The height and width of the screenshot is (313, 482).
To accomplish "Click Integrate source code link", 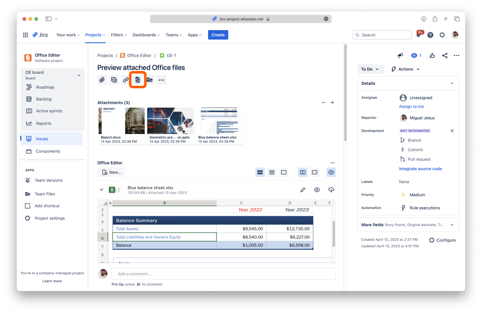I will (420, 169).
